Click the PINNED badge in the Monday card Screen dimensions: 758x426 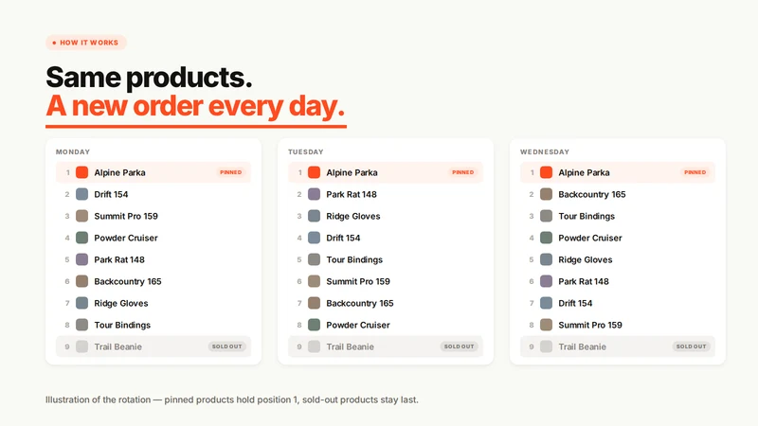pos(230,172)
